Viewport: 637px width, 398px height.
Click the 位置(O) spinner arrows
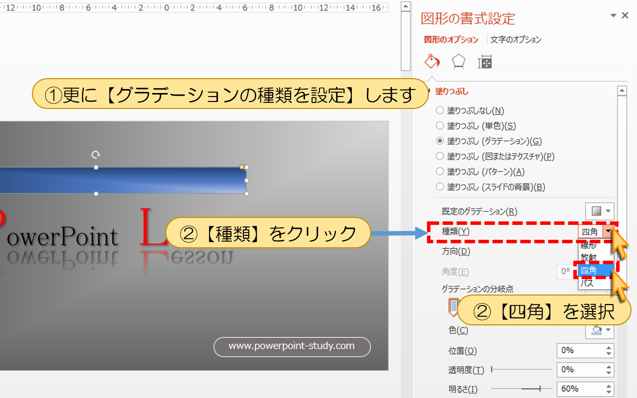[609, 351]
